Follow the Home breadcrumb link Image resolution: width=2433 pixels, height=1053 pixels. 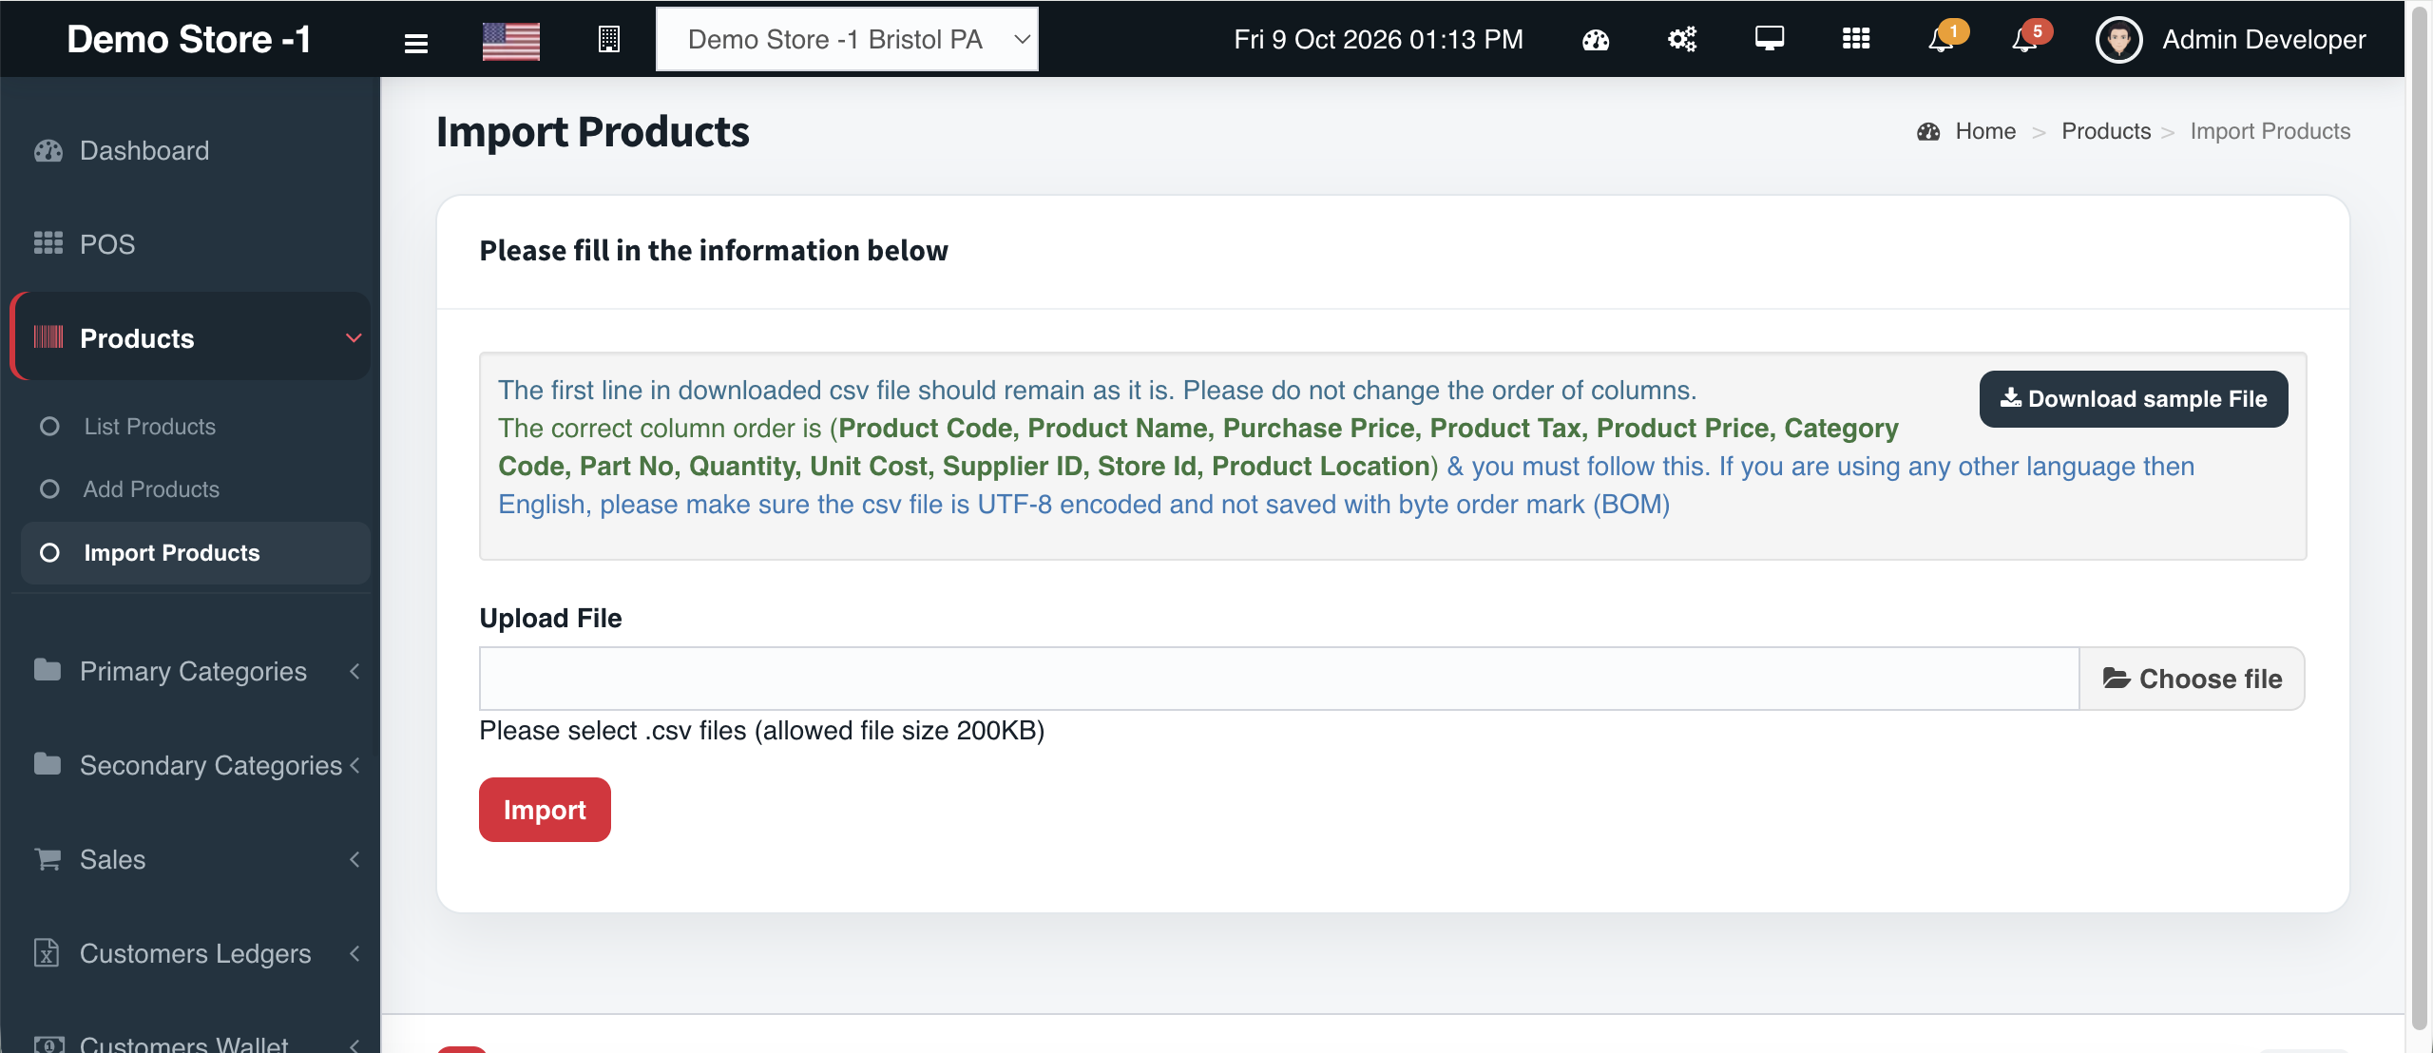pos(1985,131)
